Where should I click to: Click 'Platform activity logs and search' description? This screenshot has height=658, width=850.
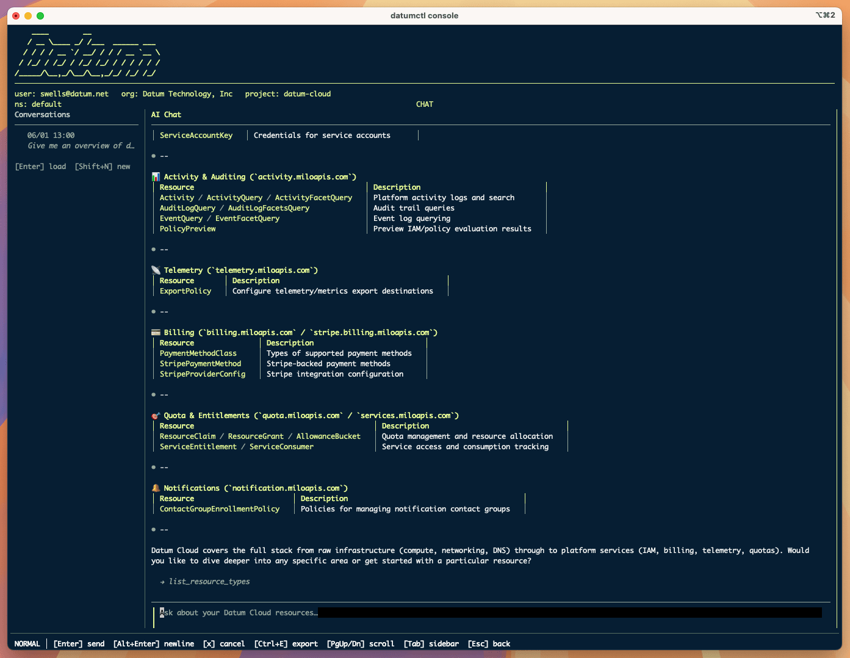coord(444,198)
